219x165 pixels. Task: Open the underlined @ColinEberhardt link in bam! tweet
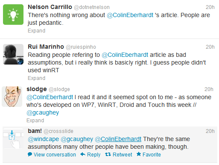point(118,139)
